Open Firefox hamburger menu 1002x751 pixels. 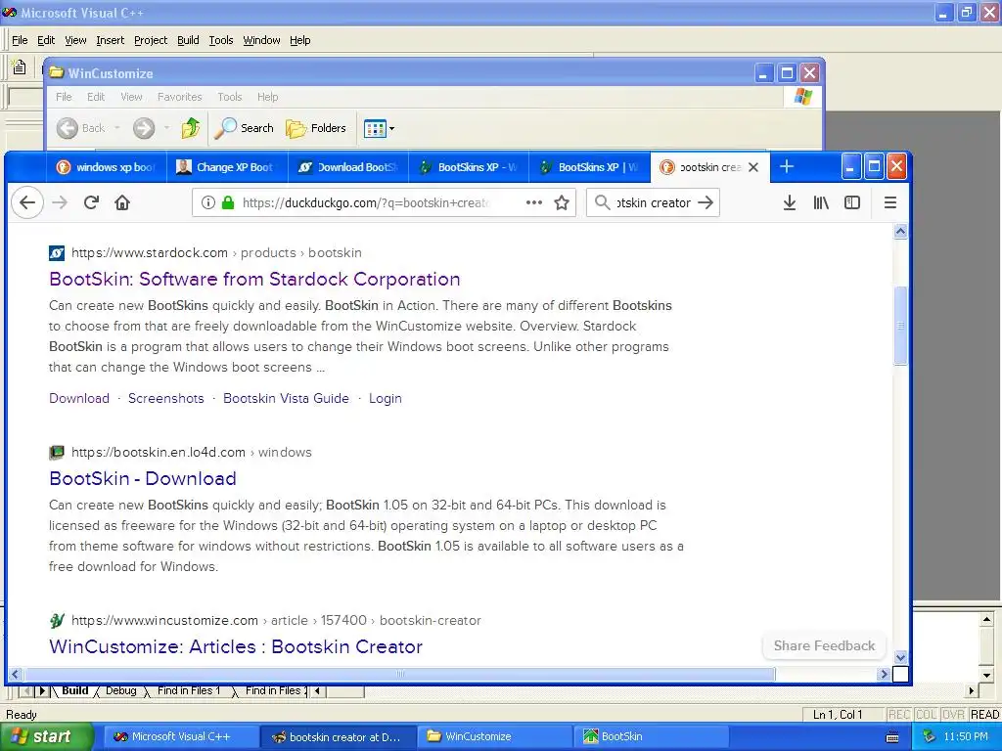click(890, 203)
